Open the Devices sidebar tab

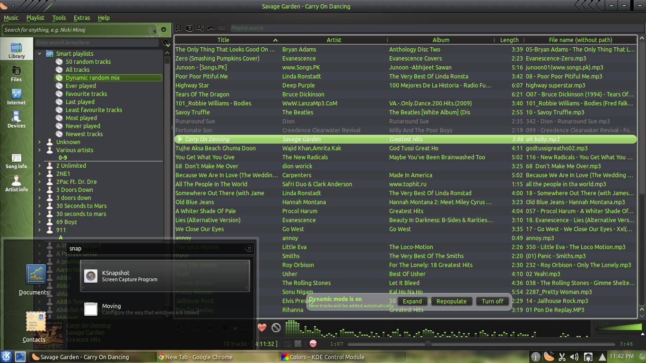[x=16, y=120]
